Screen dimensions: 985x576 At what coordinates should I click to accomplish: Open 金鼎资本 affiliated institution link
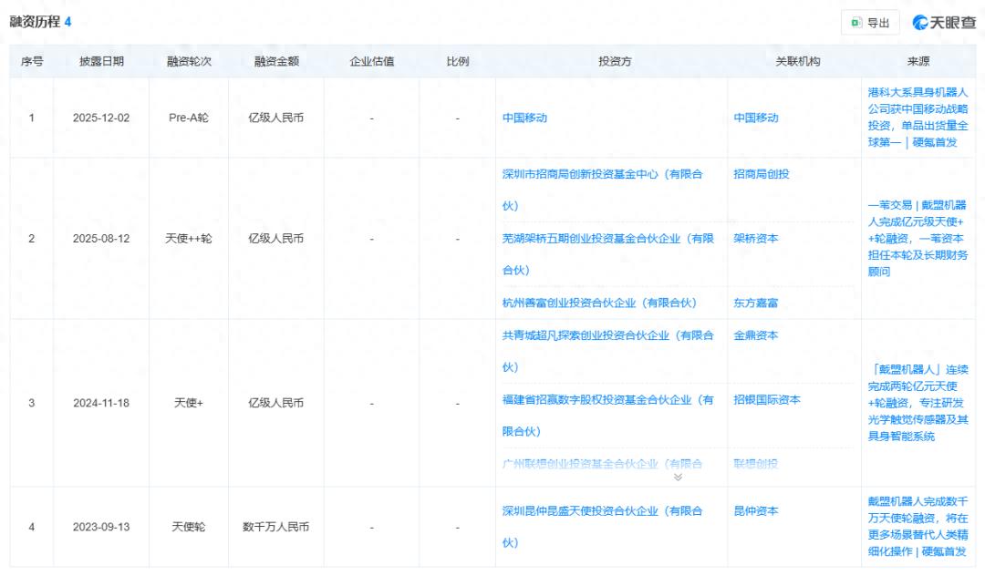coord(756,335)
